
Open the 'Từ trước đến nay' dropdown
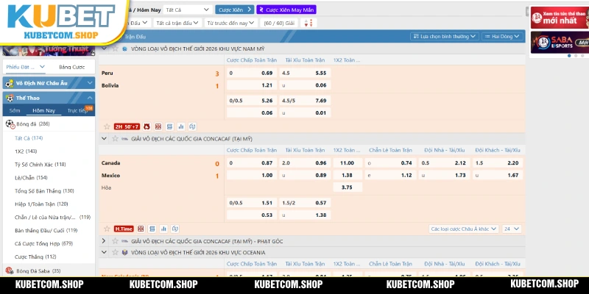coord(230,23)
